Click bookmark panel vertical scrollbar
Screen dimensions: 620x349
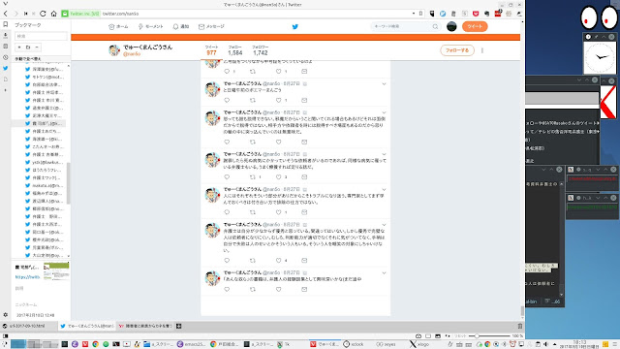coord(69,182)
